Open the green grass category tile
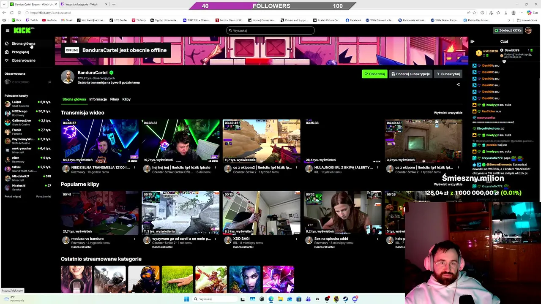 tap(178, 280)
